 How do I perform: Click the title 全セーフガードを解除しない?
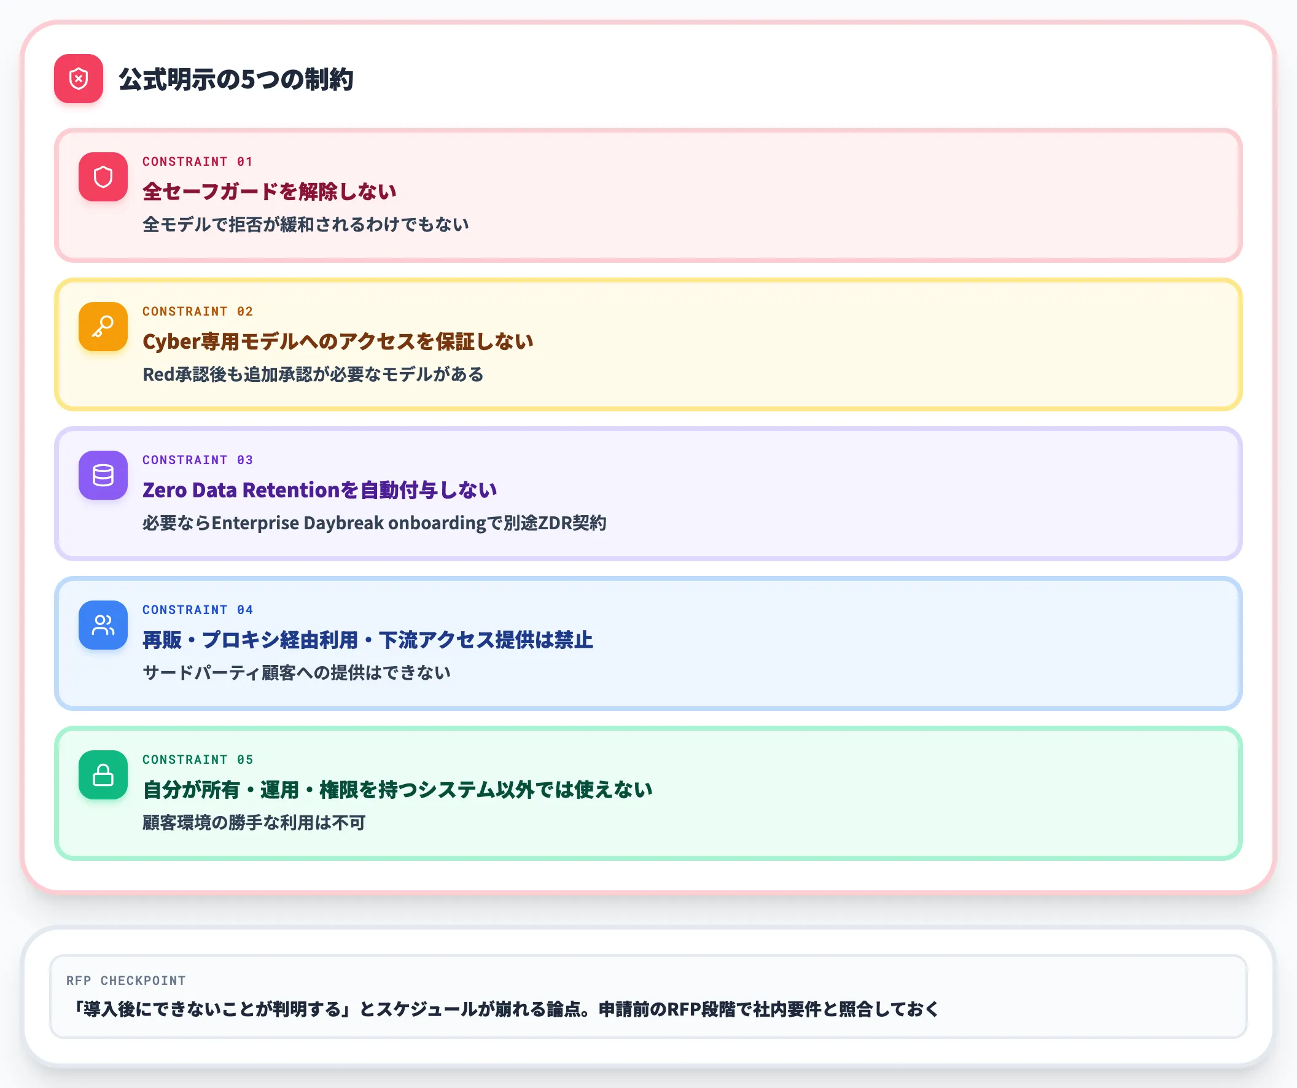(269, 192)
